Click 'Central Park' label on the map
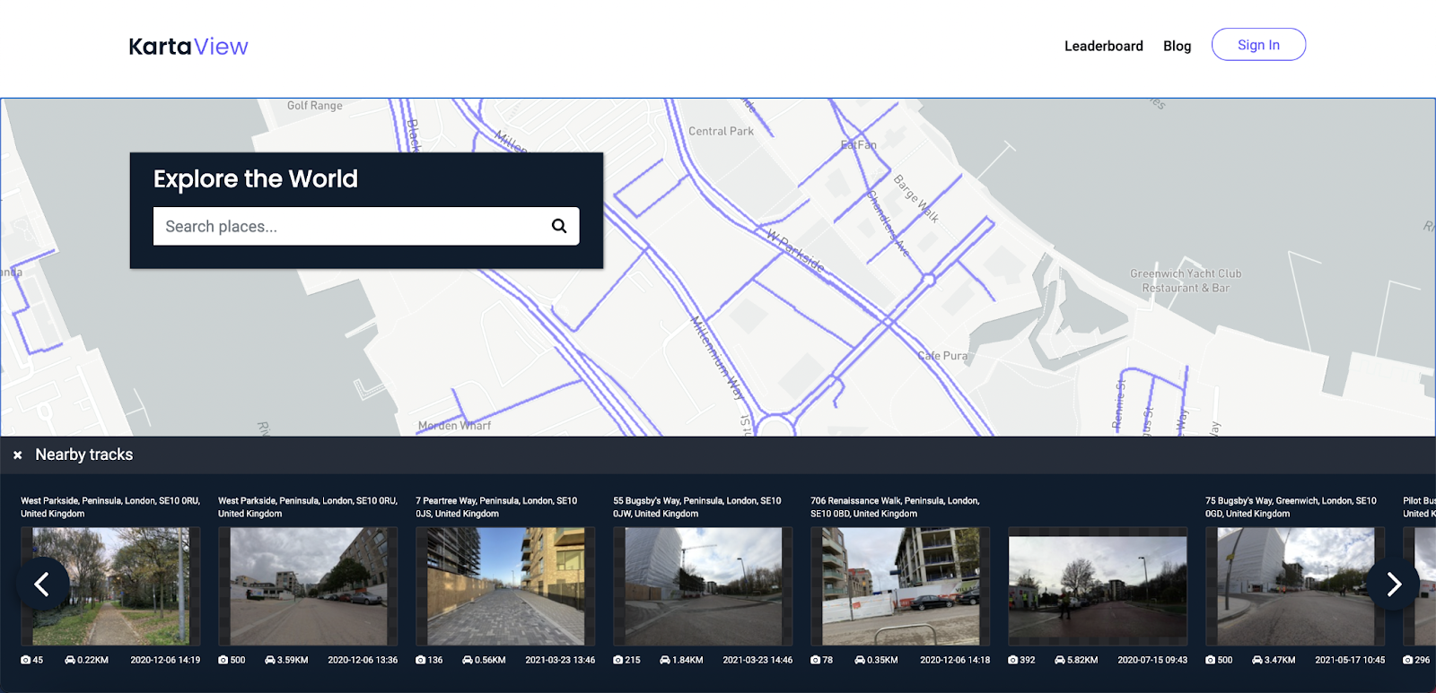The width and height of the screenshot is (1436, 693). [721, 131]
